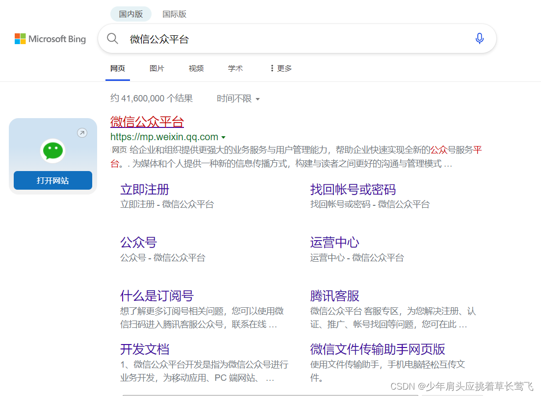The height and width of the screenshot is (396, 541).
Task: Open the card's external link arrow icon
Action: (82, 133)
